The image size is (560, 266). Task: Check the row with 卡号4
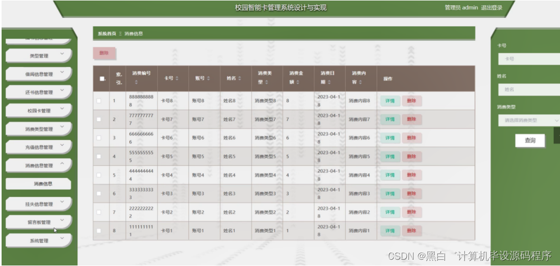pyautogui.click(x=99, y=175)
